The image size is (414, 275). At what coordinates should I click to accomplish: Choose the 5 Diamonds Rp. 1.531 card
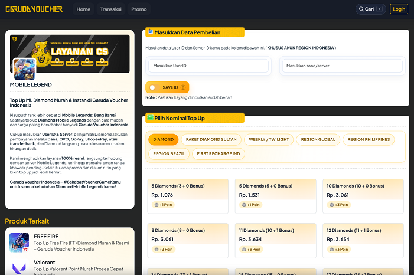[x=275, y=196]
